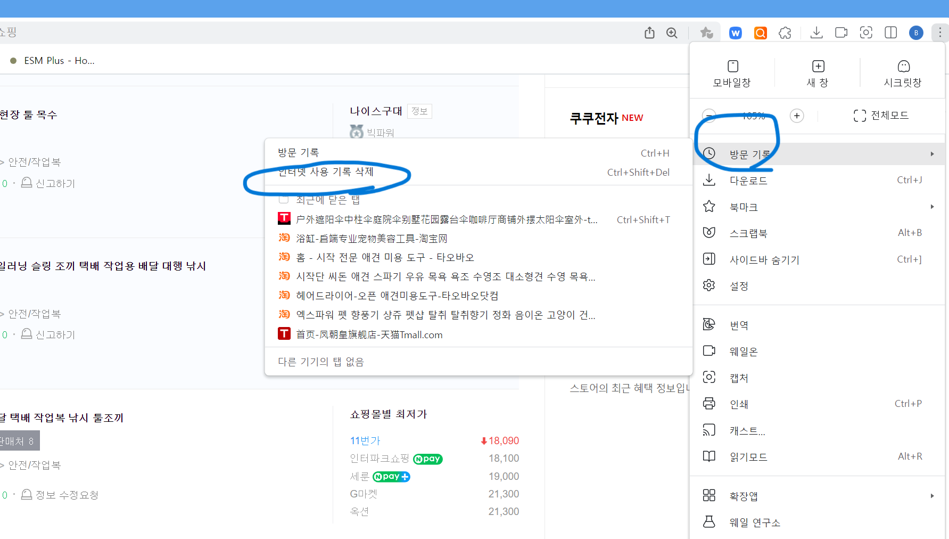Image resolution: width=949 pixels, height=539 pixels.
Task: Click the cast icon beside 캐스트
Action: (709, 430)
